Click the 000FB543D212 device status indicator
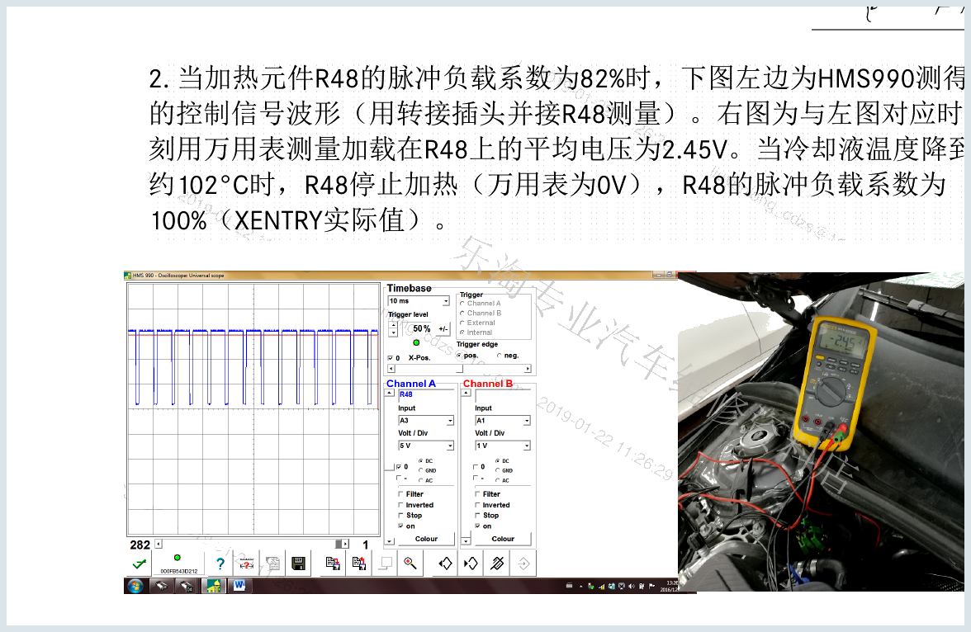 (x=178, y=564)
